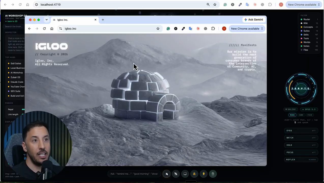Click New Chrome available in Igloo window
Screen dimensions: 324x183
click(245, 29)
